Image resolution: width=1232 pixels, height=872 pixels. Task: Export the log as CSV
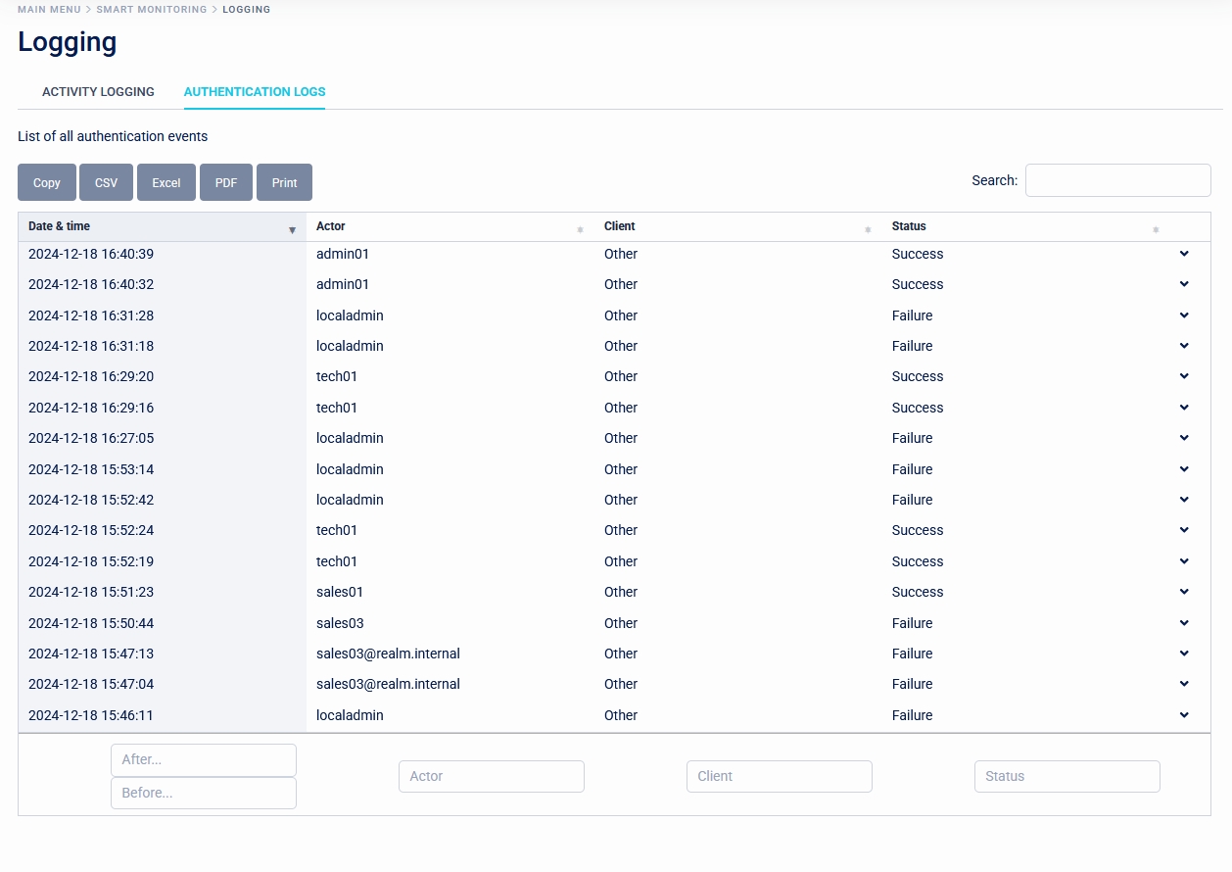[106, 182]
